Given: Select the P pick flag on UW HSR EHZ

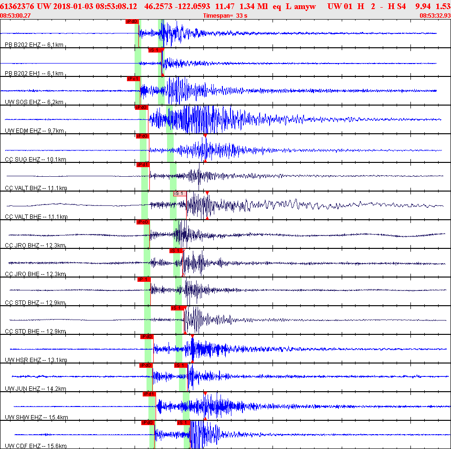Looking at the screenshot, I should (x=147, y=337).
